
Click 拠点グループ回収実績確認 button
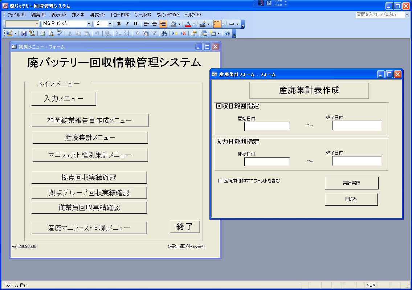tap(89, 193)
